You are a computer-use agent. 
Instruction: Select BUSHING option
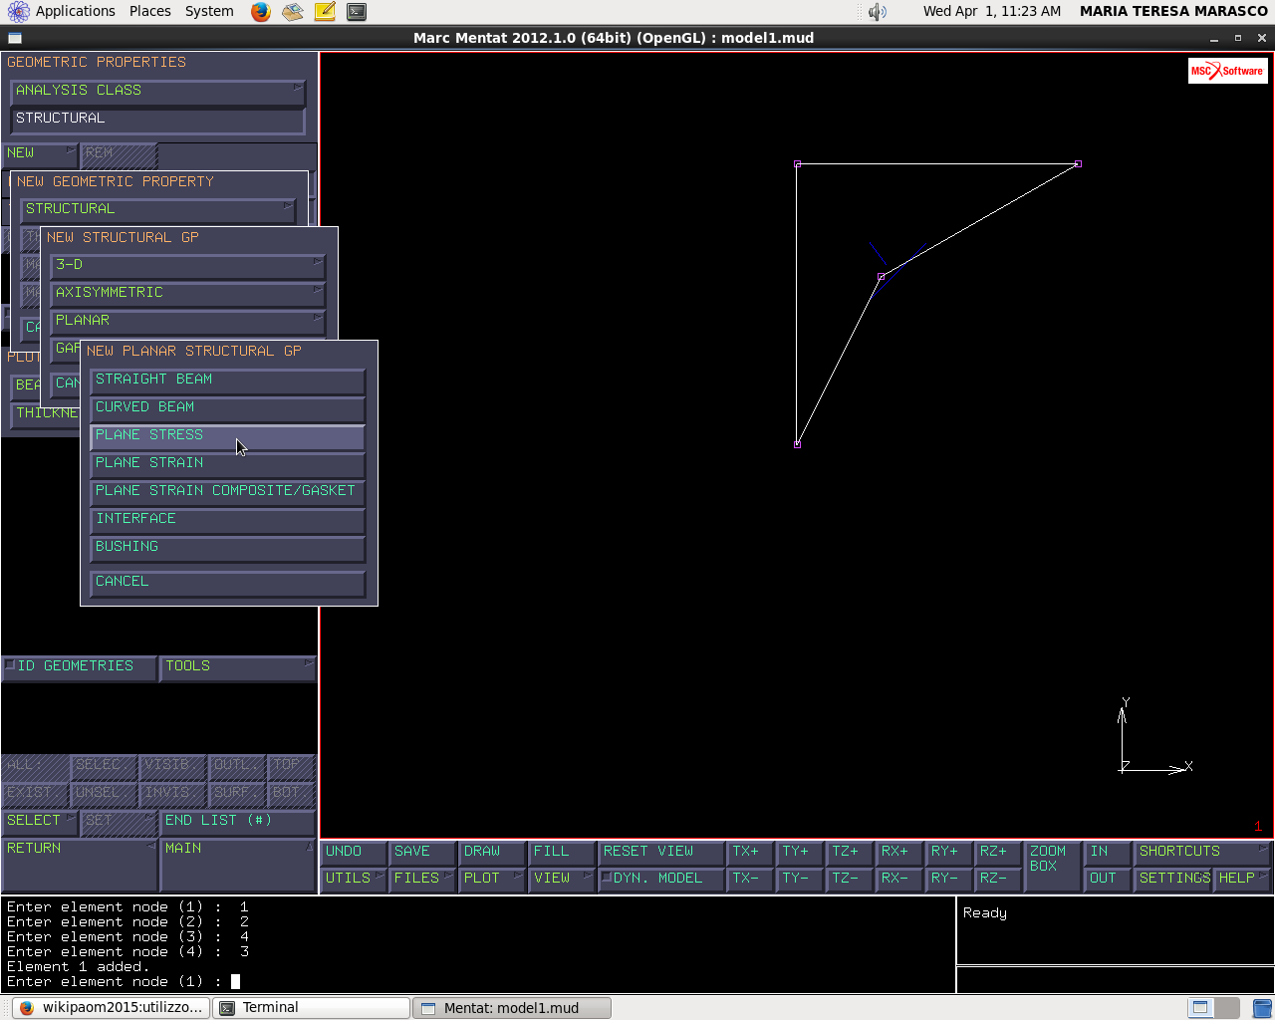[227, 548]
